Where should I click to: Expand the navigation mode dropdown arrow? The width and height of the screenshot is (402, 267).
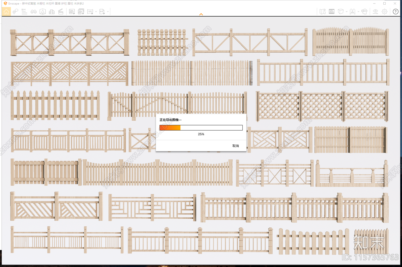[x=358, y=12]
